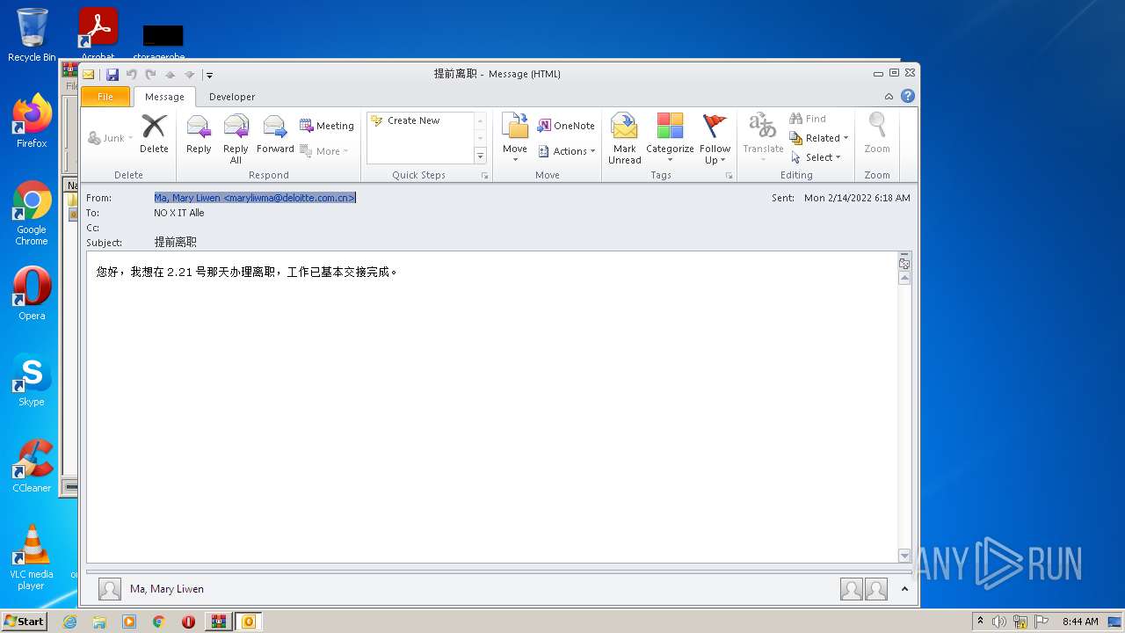The width and height of the screenshot is (1125, 633).
Task: Open the Opera desktop shortcut
Action: tap(32, 294)
